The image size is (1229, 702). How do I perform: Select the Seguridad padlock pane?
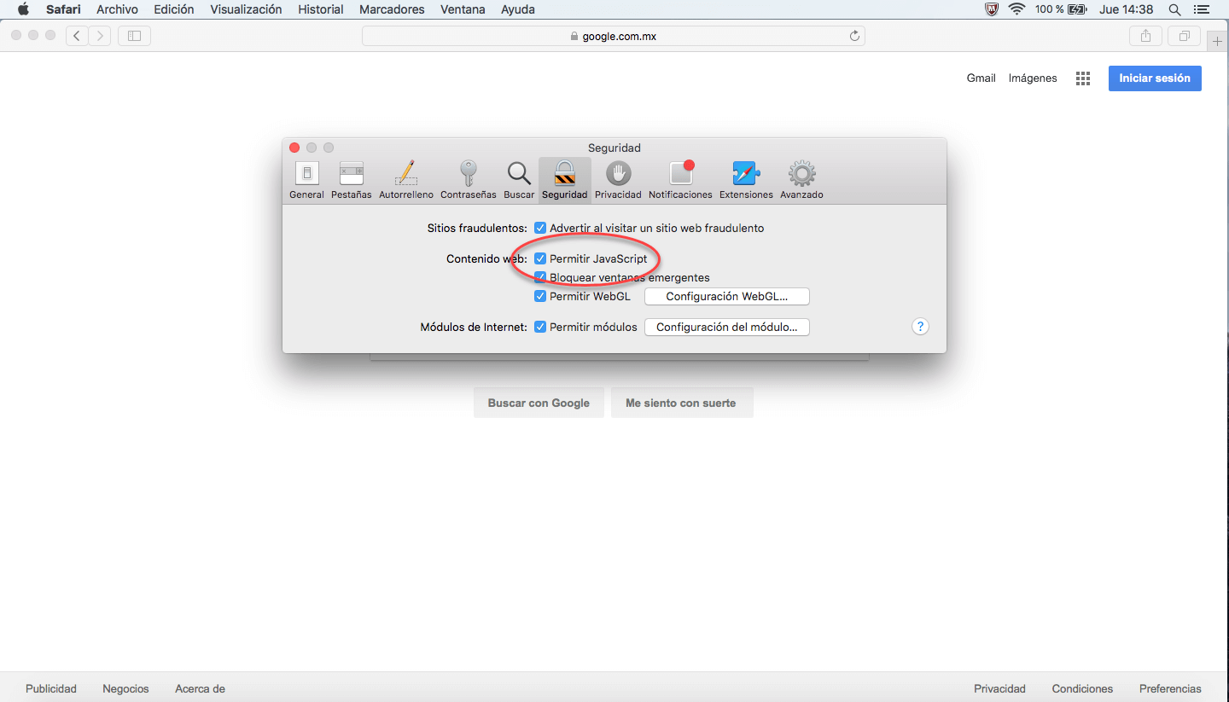pyautogui.click(x=564, y=180)
